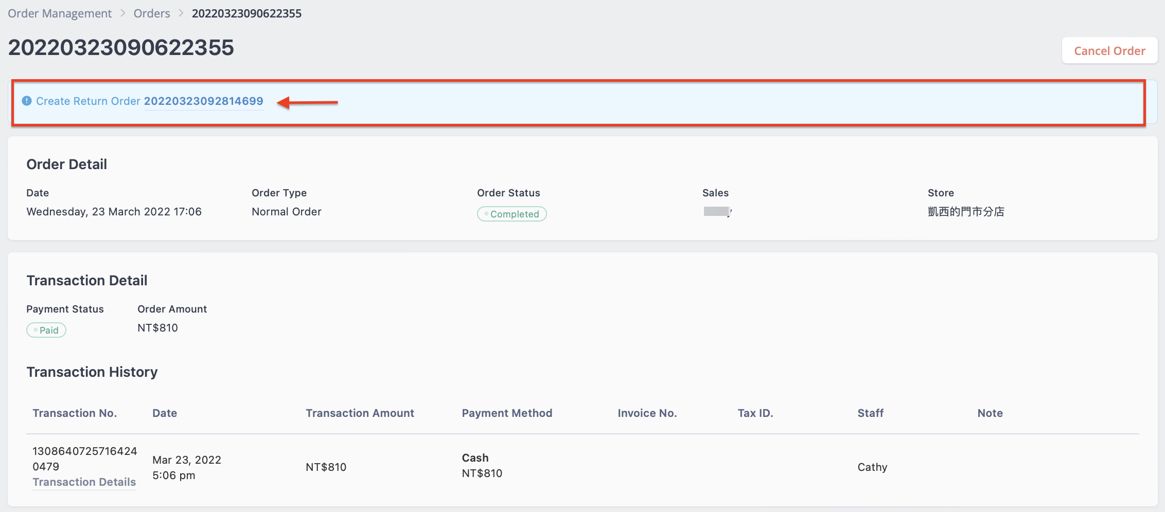Viewport: 1165px width, 512px height.
Task: Click the Invoice No. column header
Action: 647,413
